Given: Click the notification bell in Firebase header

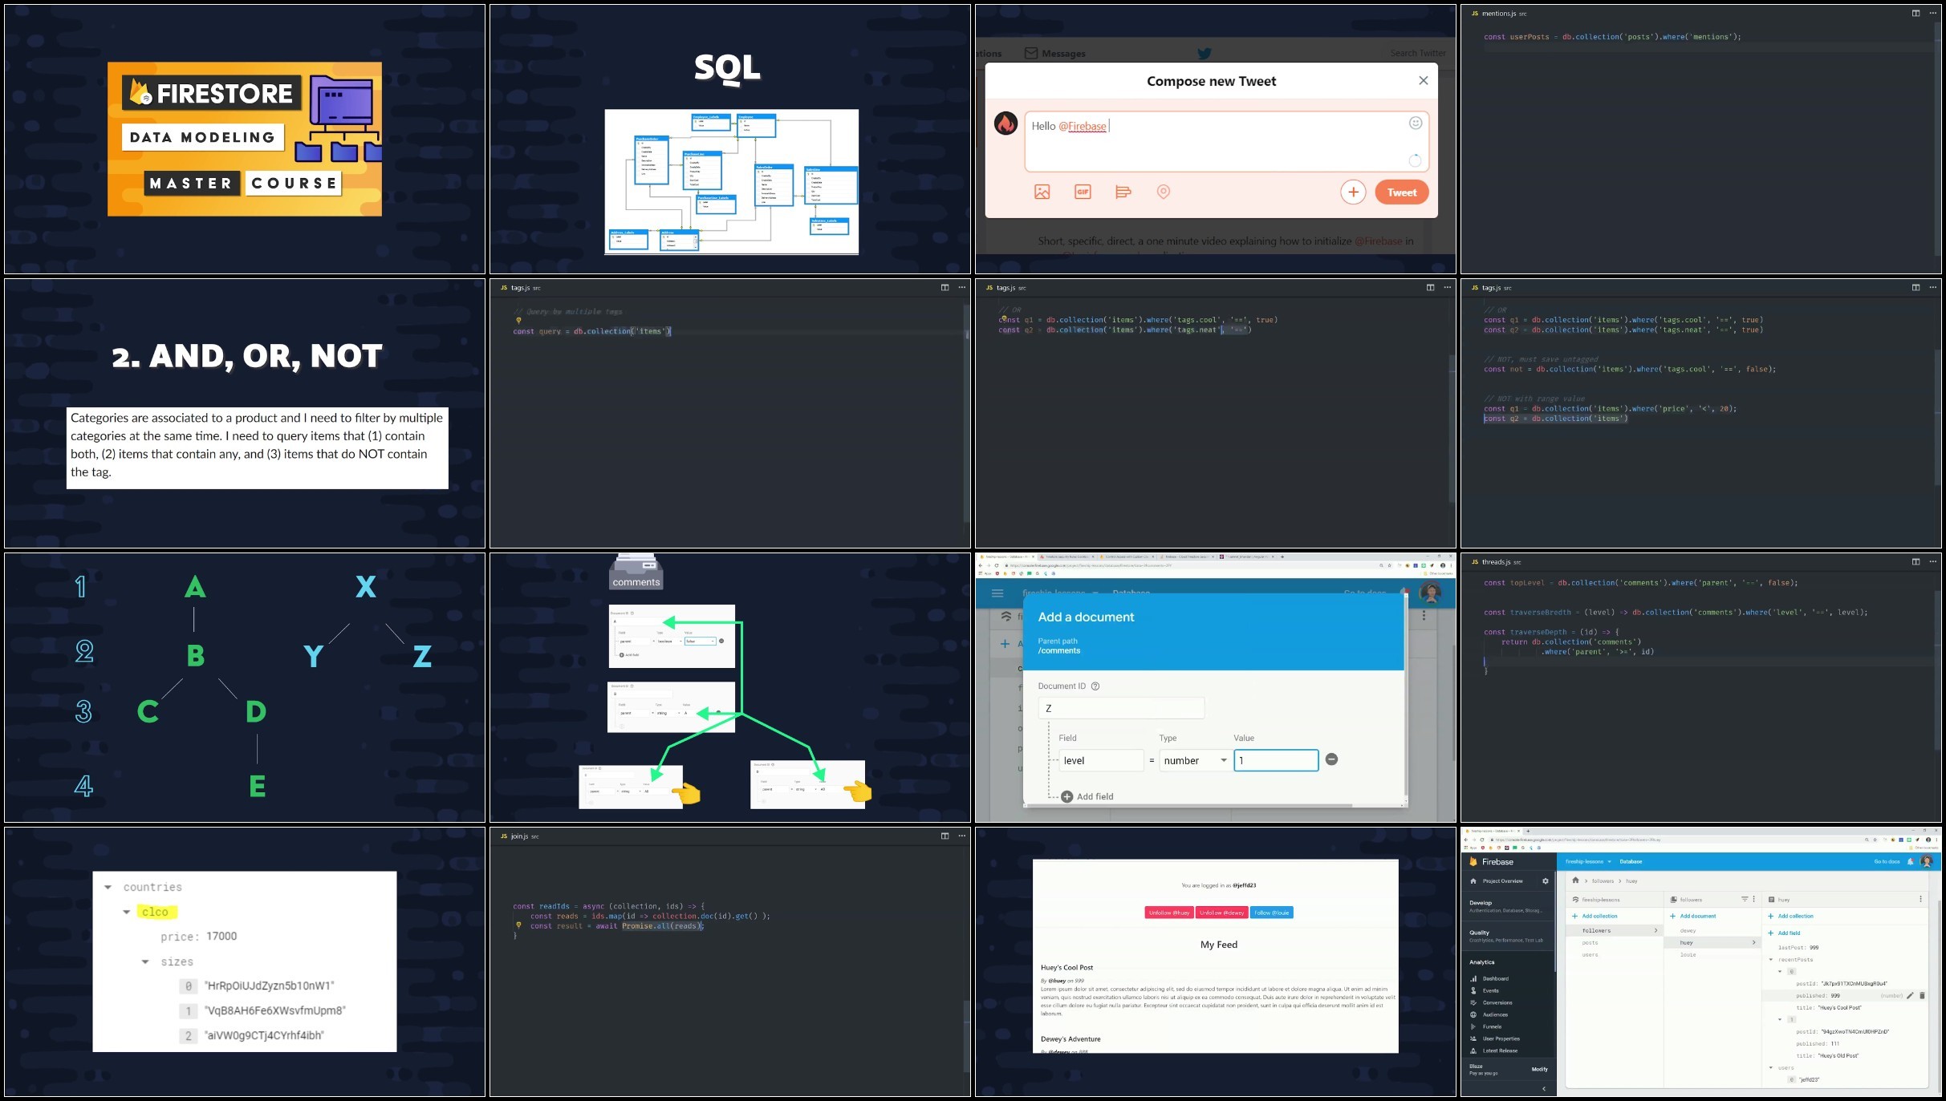Looking at the screenshot, I should point(1910,861).
